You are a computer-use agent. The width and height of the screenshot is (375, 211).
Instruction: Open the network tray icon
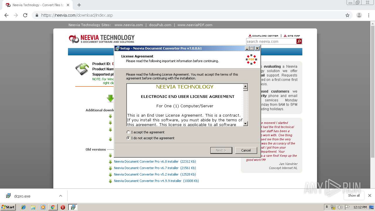point(333,207)
